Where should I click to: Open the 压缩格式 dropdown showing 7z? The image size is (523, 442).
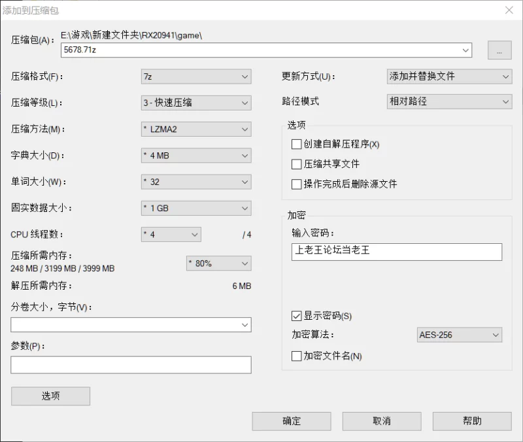pos(196,76)
